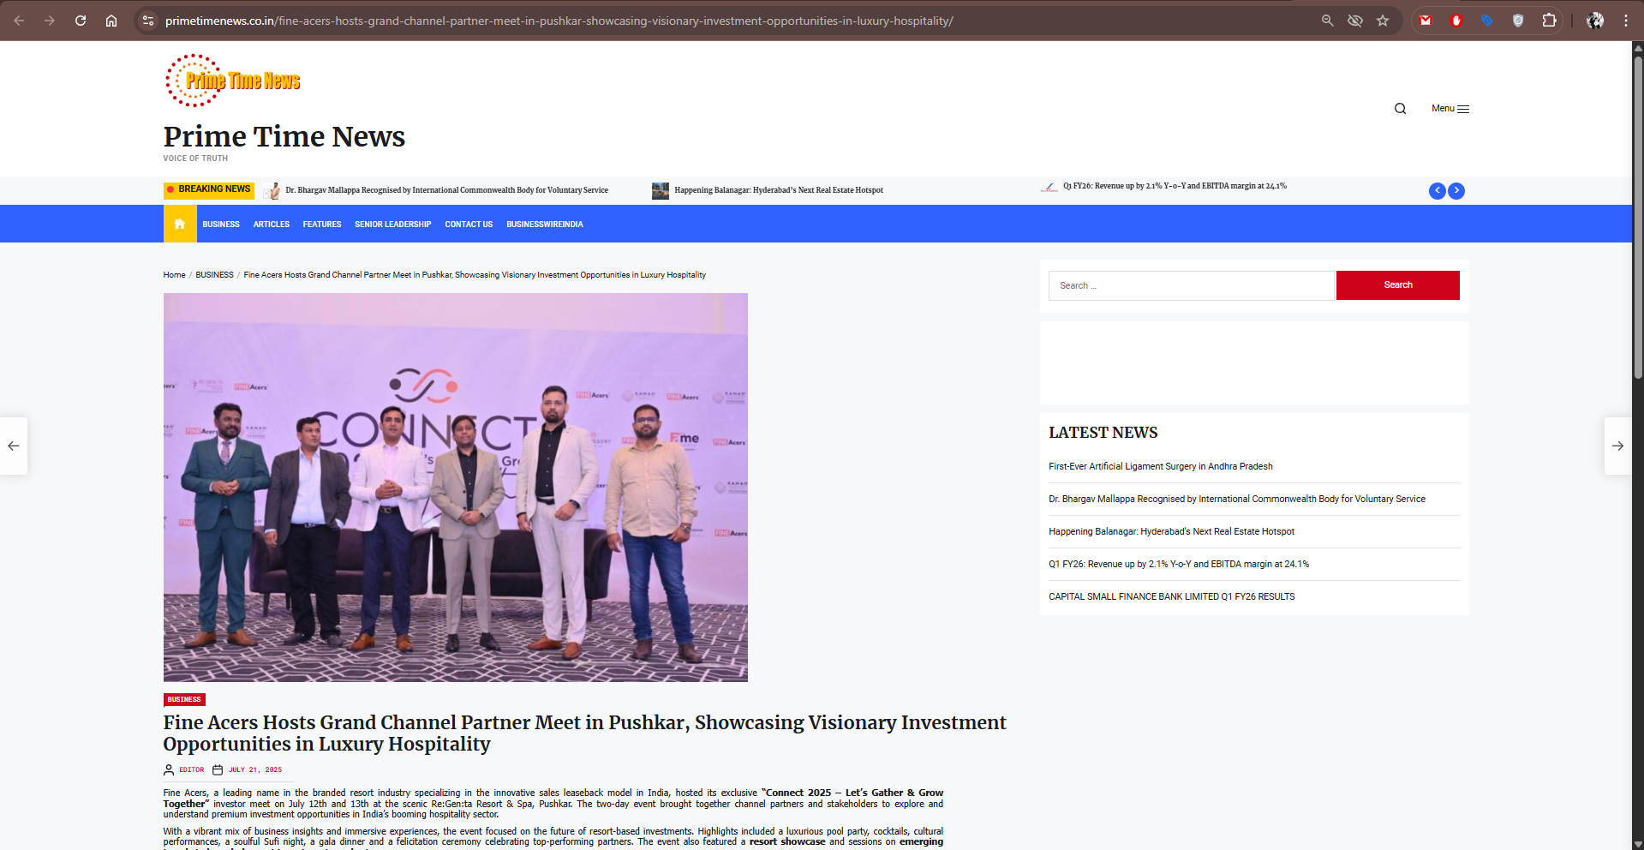Open the BUSINESS navigation menu item

coord(221,224)
